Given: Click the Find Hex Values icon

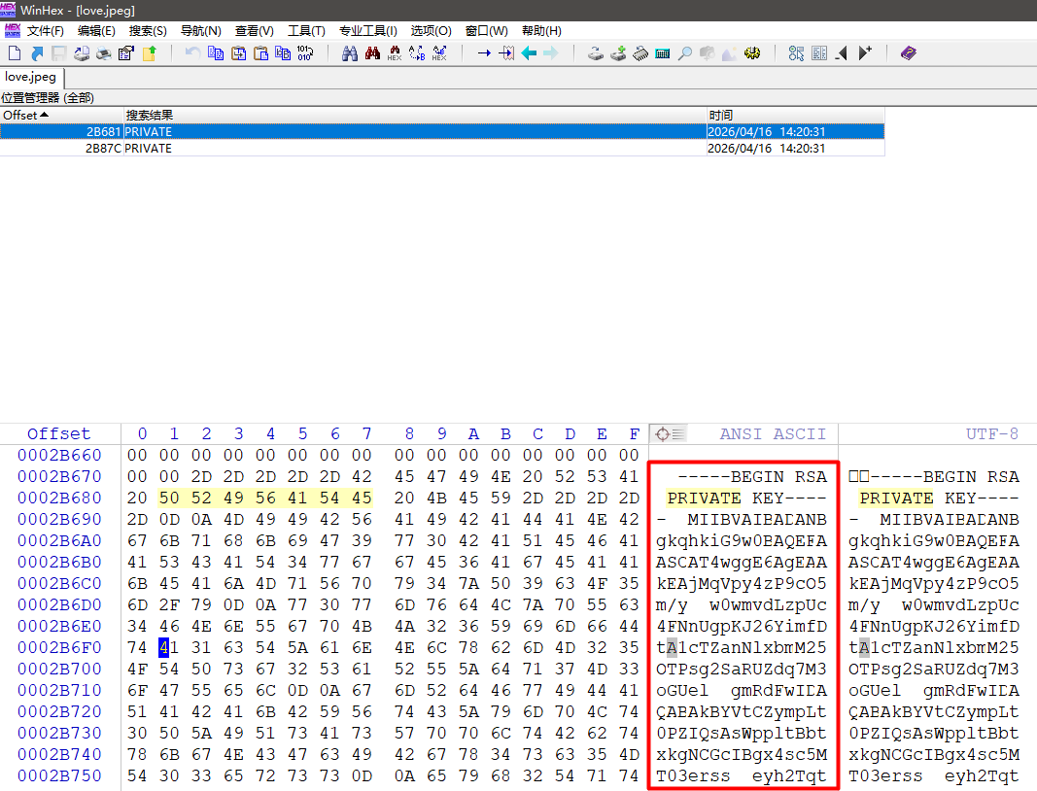Looking at the screenshot, I should (395, 53).
